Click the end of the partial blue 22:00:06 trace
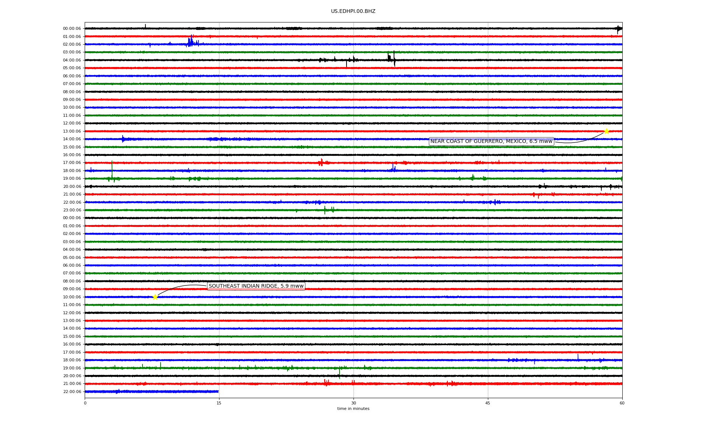The height and width of the screenshot is (442, 707). (x=218, y=392)
